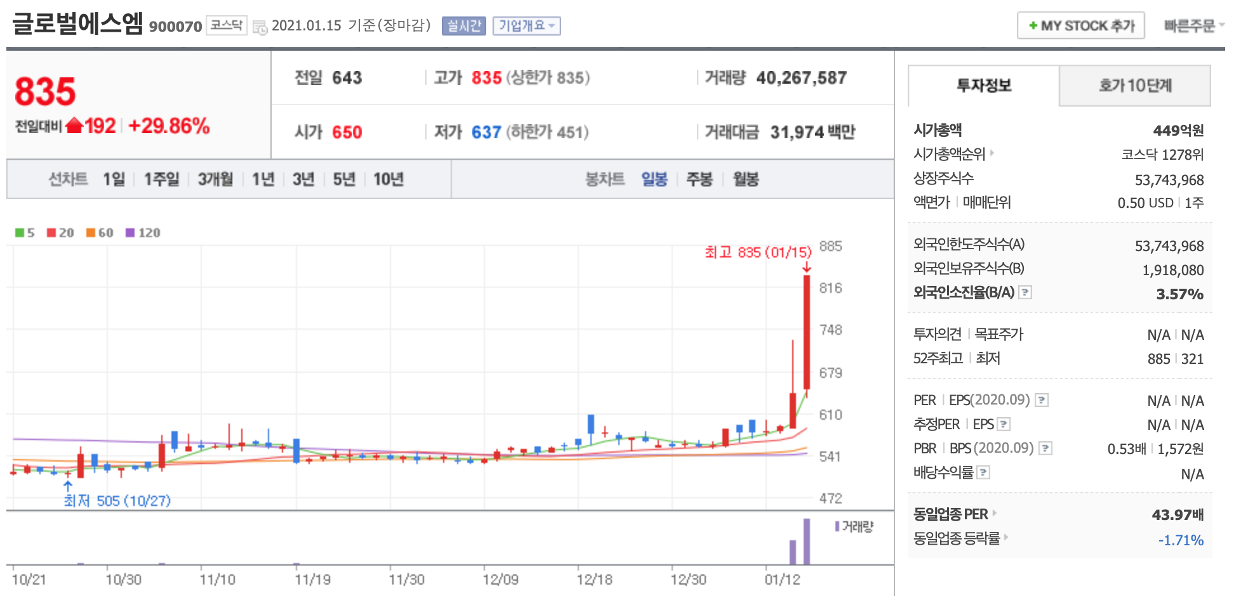
Task: Click the 외국인소진율 value 3.57%
Action: 1180,294
